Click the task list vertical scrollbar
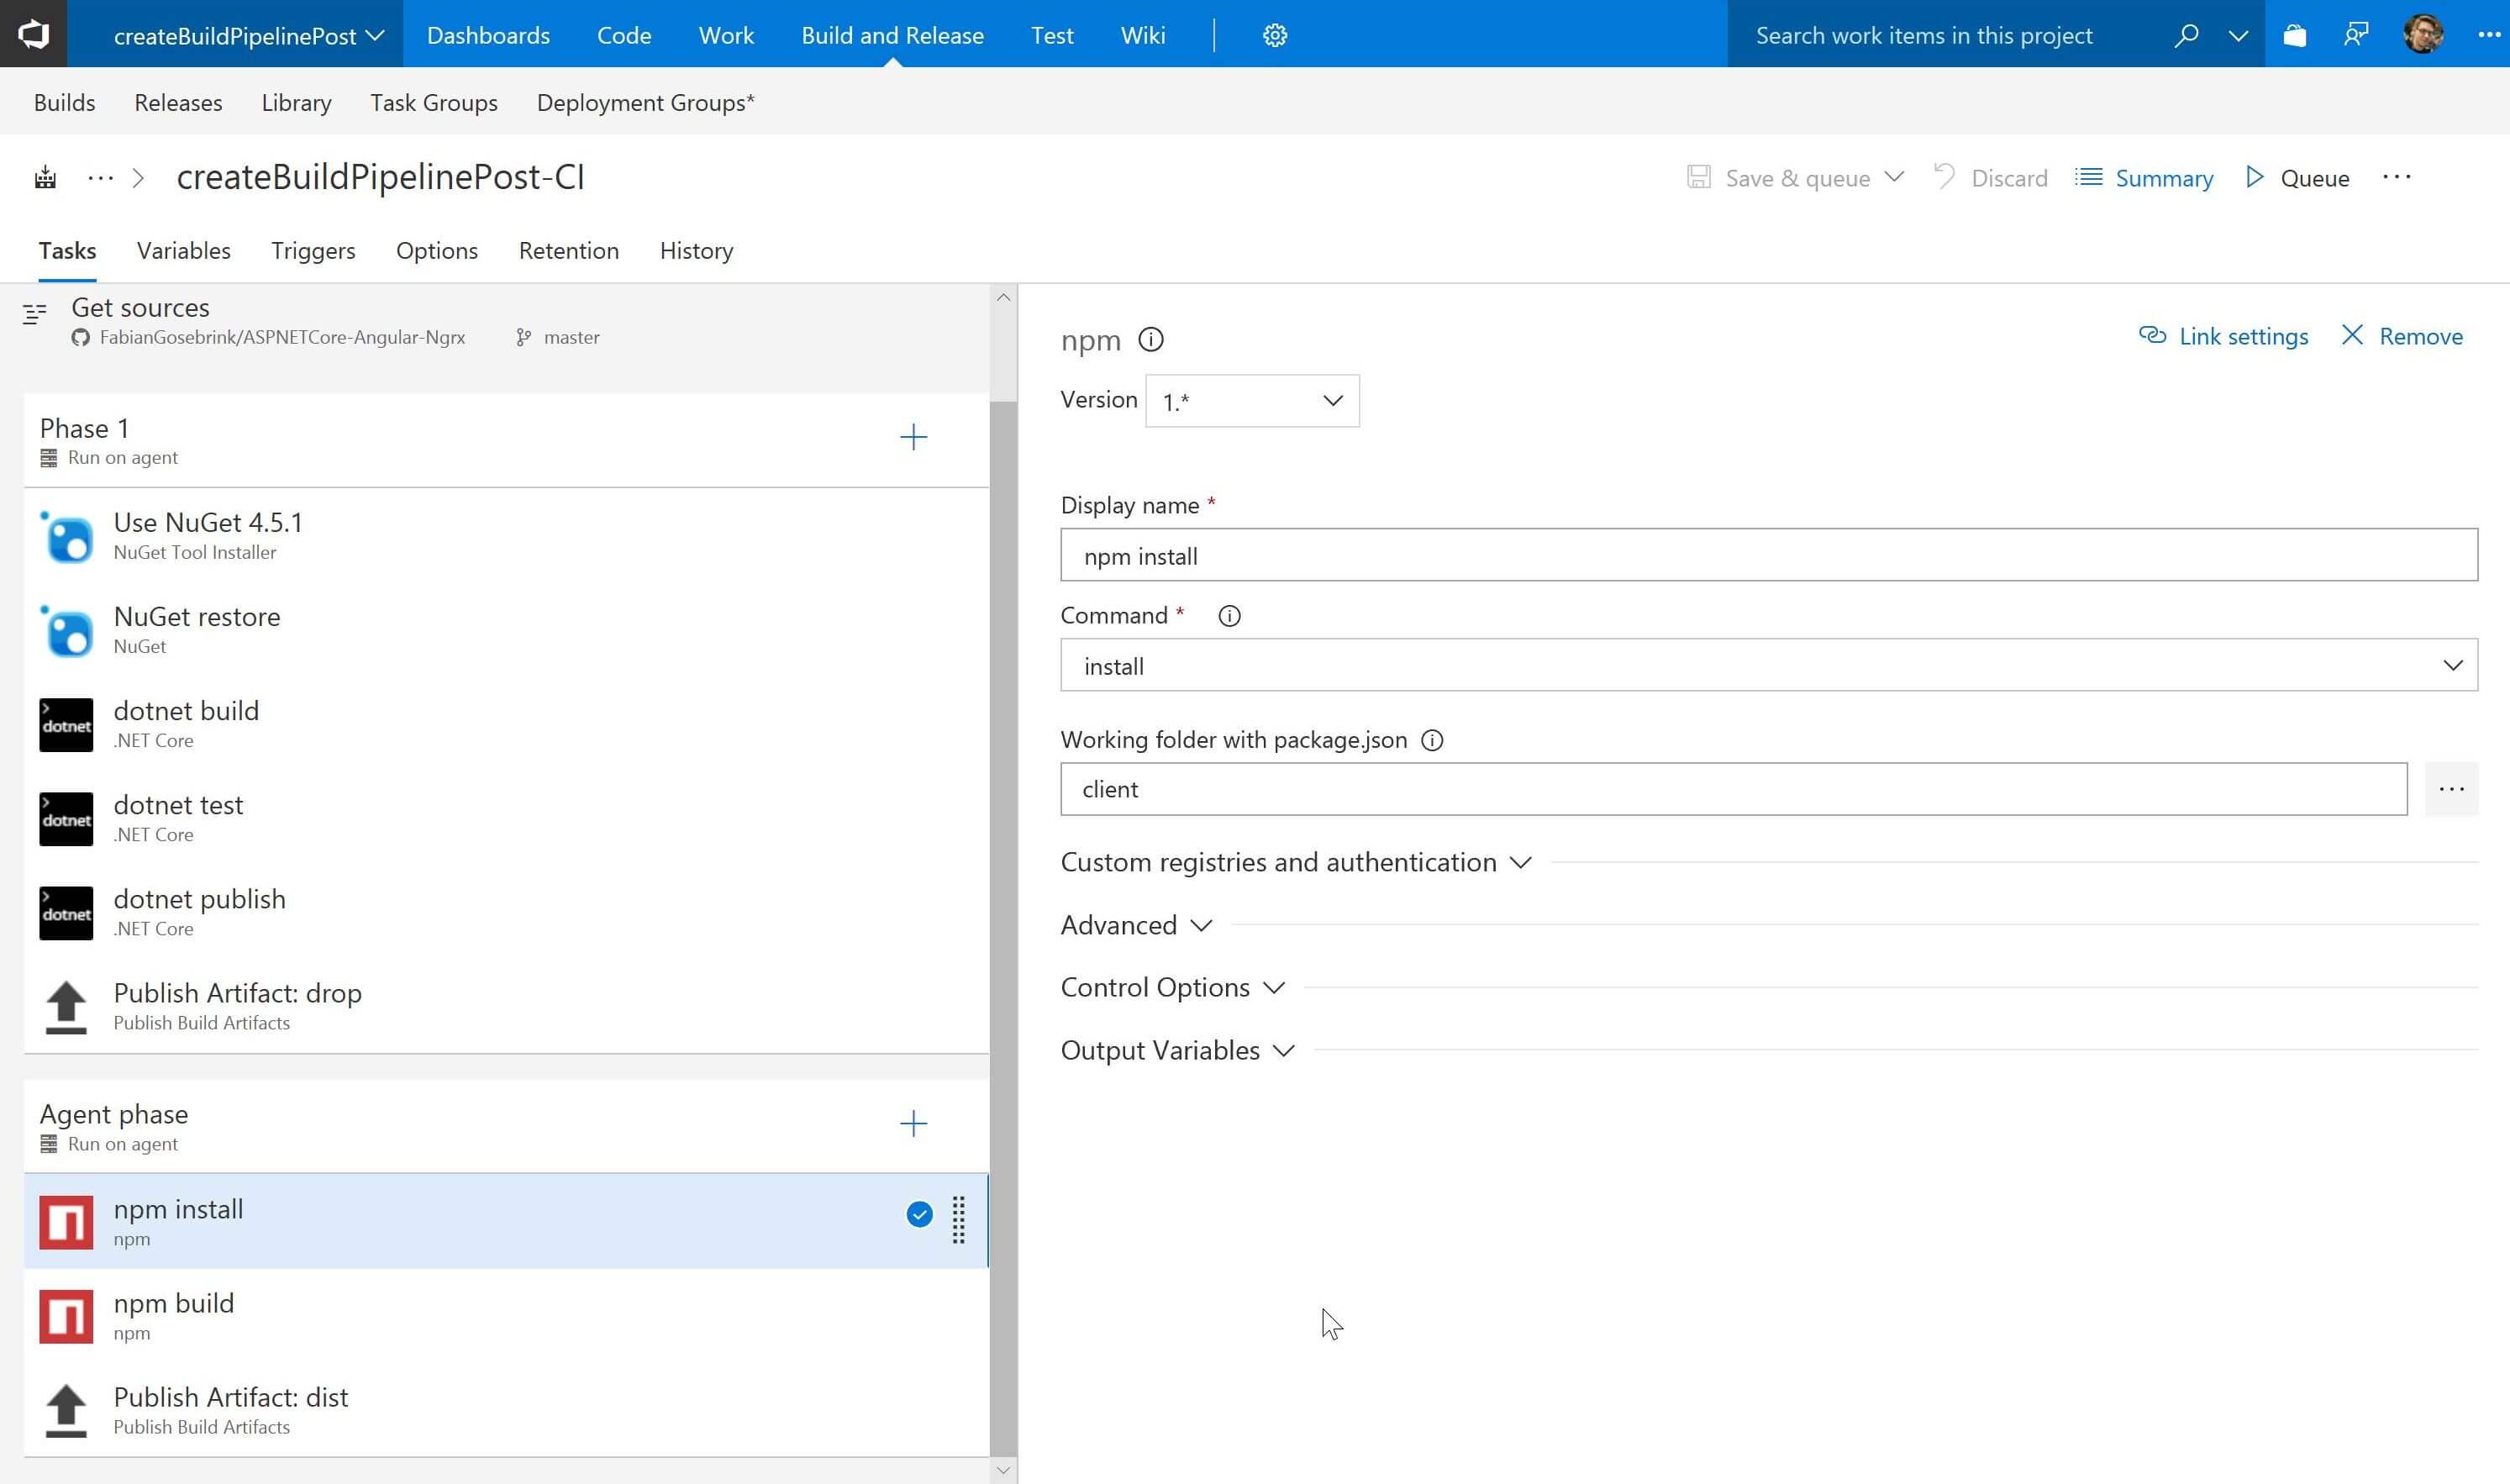 click(x=1003, y=900)
